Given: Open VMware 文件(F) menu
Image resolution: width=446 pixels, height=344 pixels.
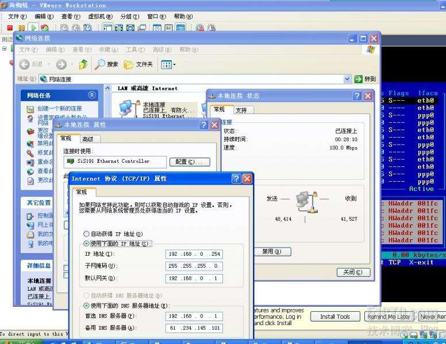Looking at the screenshot, I should click(18, 17).
